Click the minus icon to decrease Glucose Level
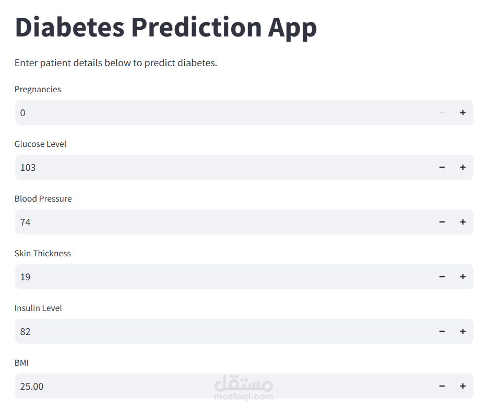The image size is (488, 410). [x=442, y=167]
